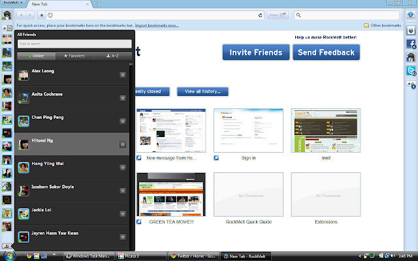Open the New message from Ho... thumbnail
This screenshot has width=418, height=261.
click(x=171, y=130)
